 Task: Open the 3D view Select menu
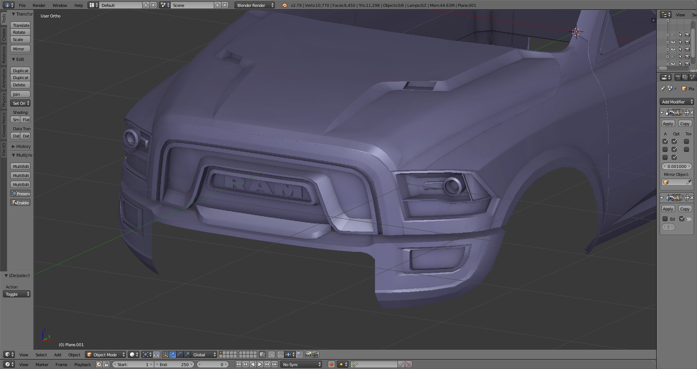tap(41, 355)
